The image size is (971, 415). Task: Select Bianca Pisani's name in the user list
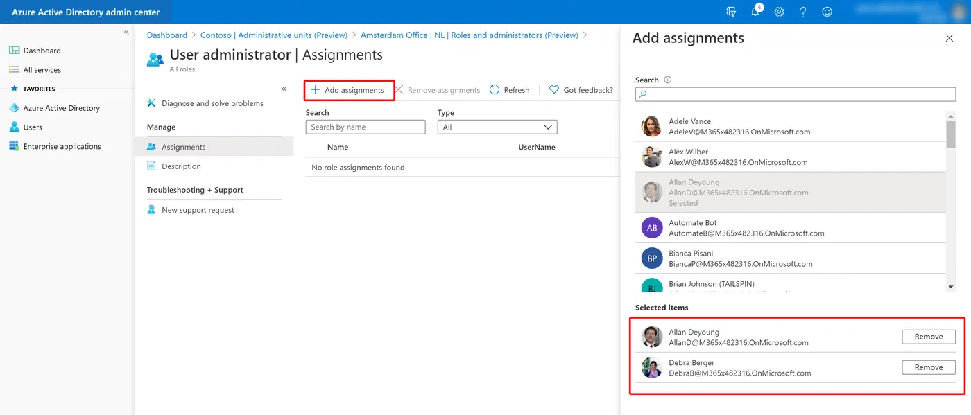pyautogui.click(x=691, y=254)
